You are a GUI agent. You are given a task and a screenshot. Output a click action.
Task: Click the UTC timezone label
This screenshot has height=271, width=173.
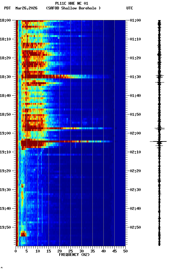point(130,8)
